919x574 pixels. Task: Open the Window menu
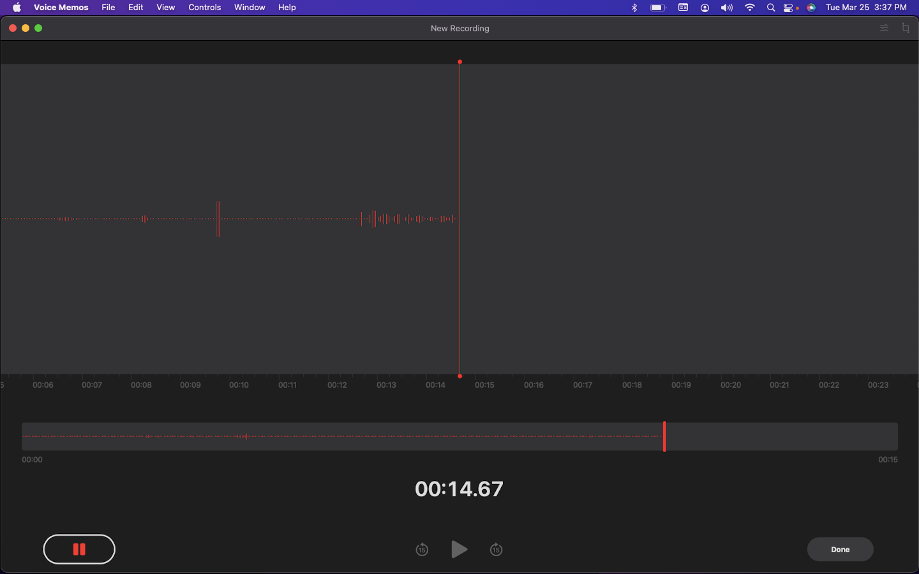250,8
